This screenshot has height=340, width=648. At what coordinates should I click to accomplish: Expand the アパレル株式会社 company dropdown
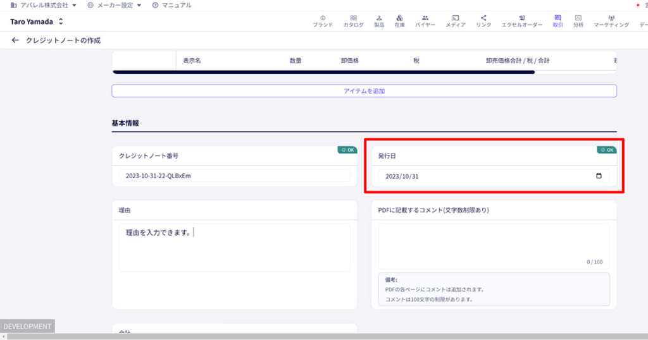click(x=44, y=5)
